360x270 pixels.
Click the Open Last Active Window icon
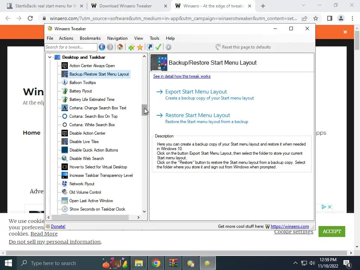click(x=65, y=201)
